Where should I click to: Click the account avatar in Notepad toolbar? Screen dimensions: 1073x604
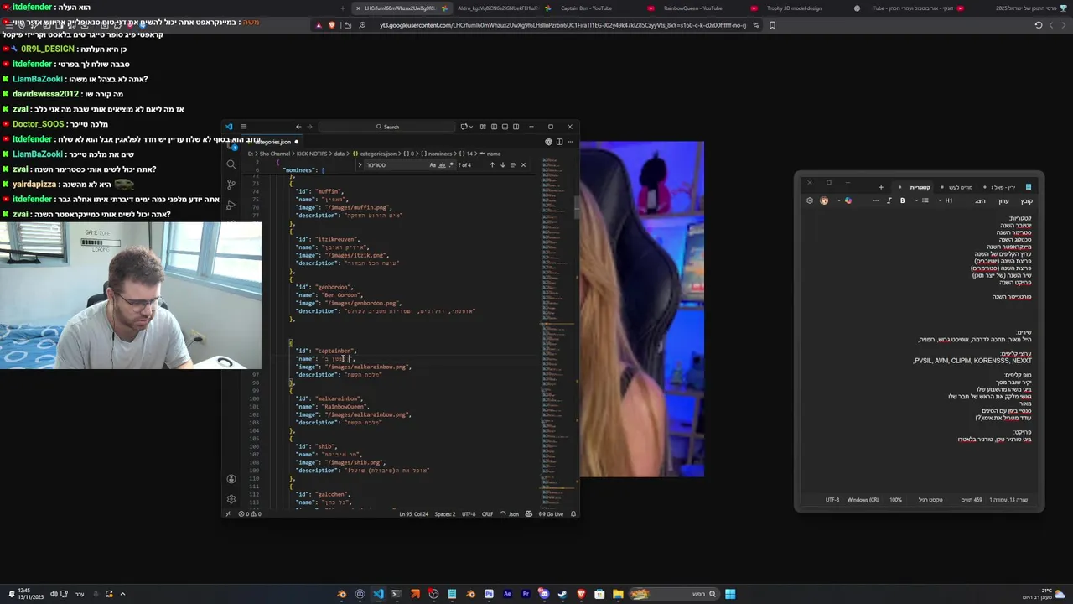click(x=824, y=200)
